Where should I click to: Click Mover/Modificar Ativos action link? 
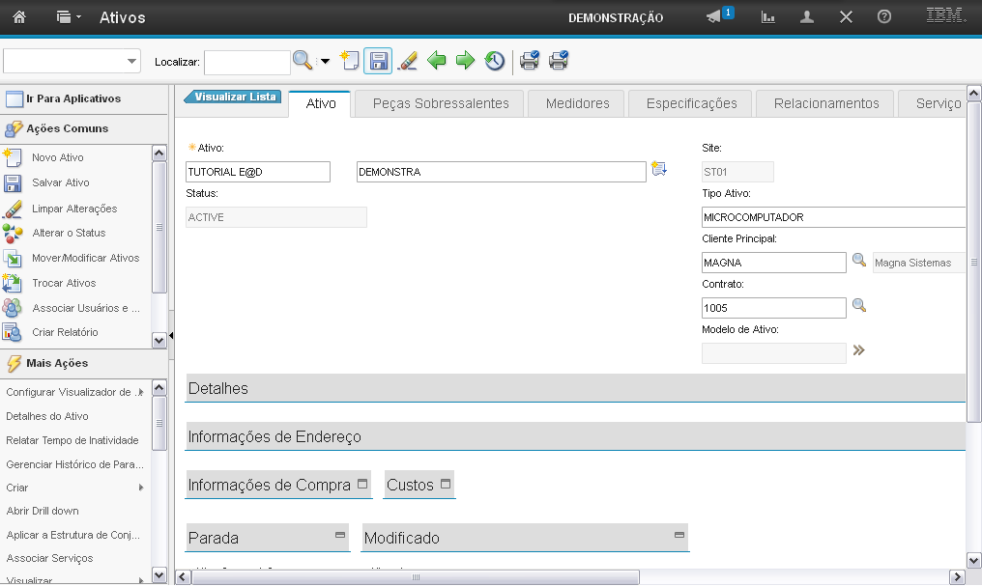point(85,258)
